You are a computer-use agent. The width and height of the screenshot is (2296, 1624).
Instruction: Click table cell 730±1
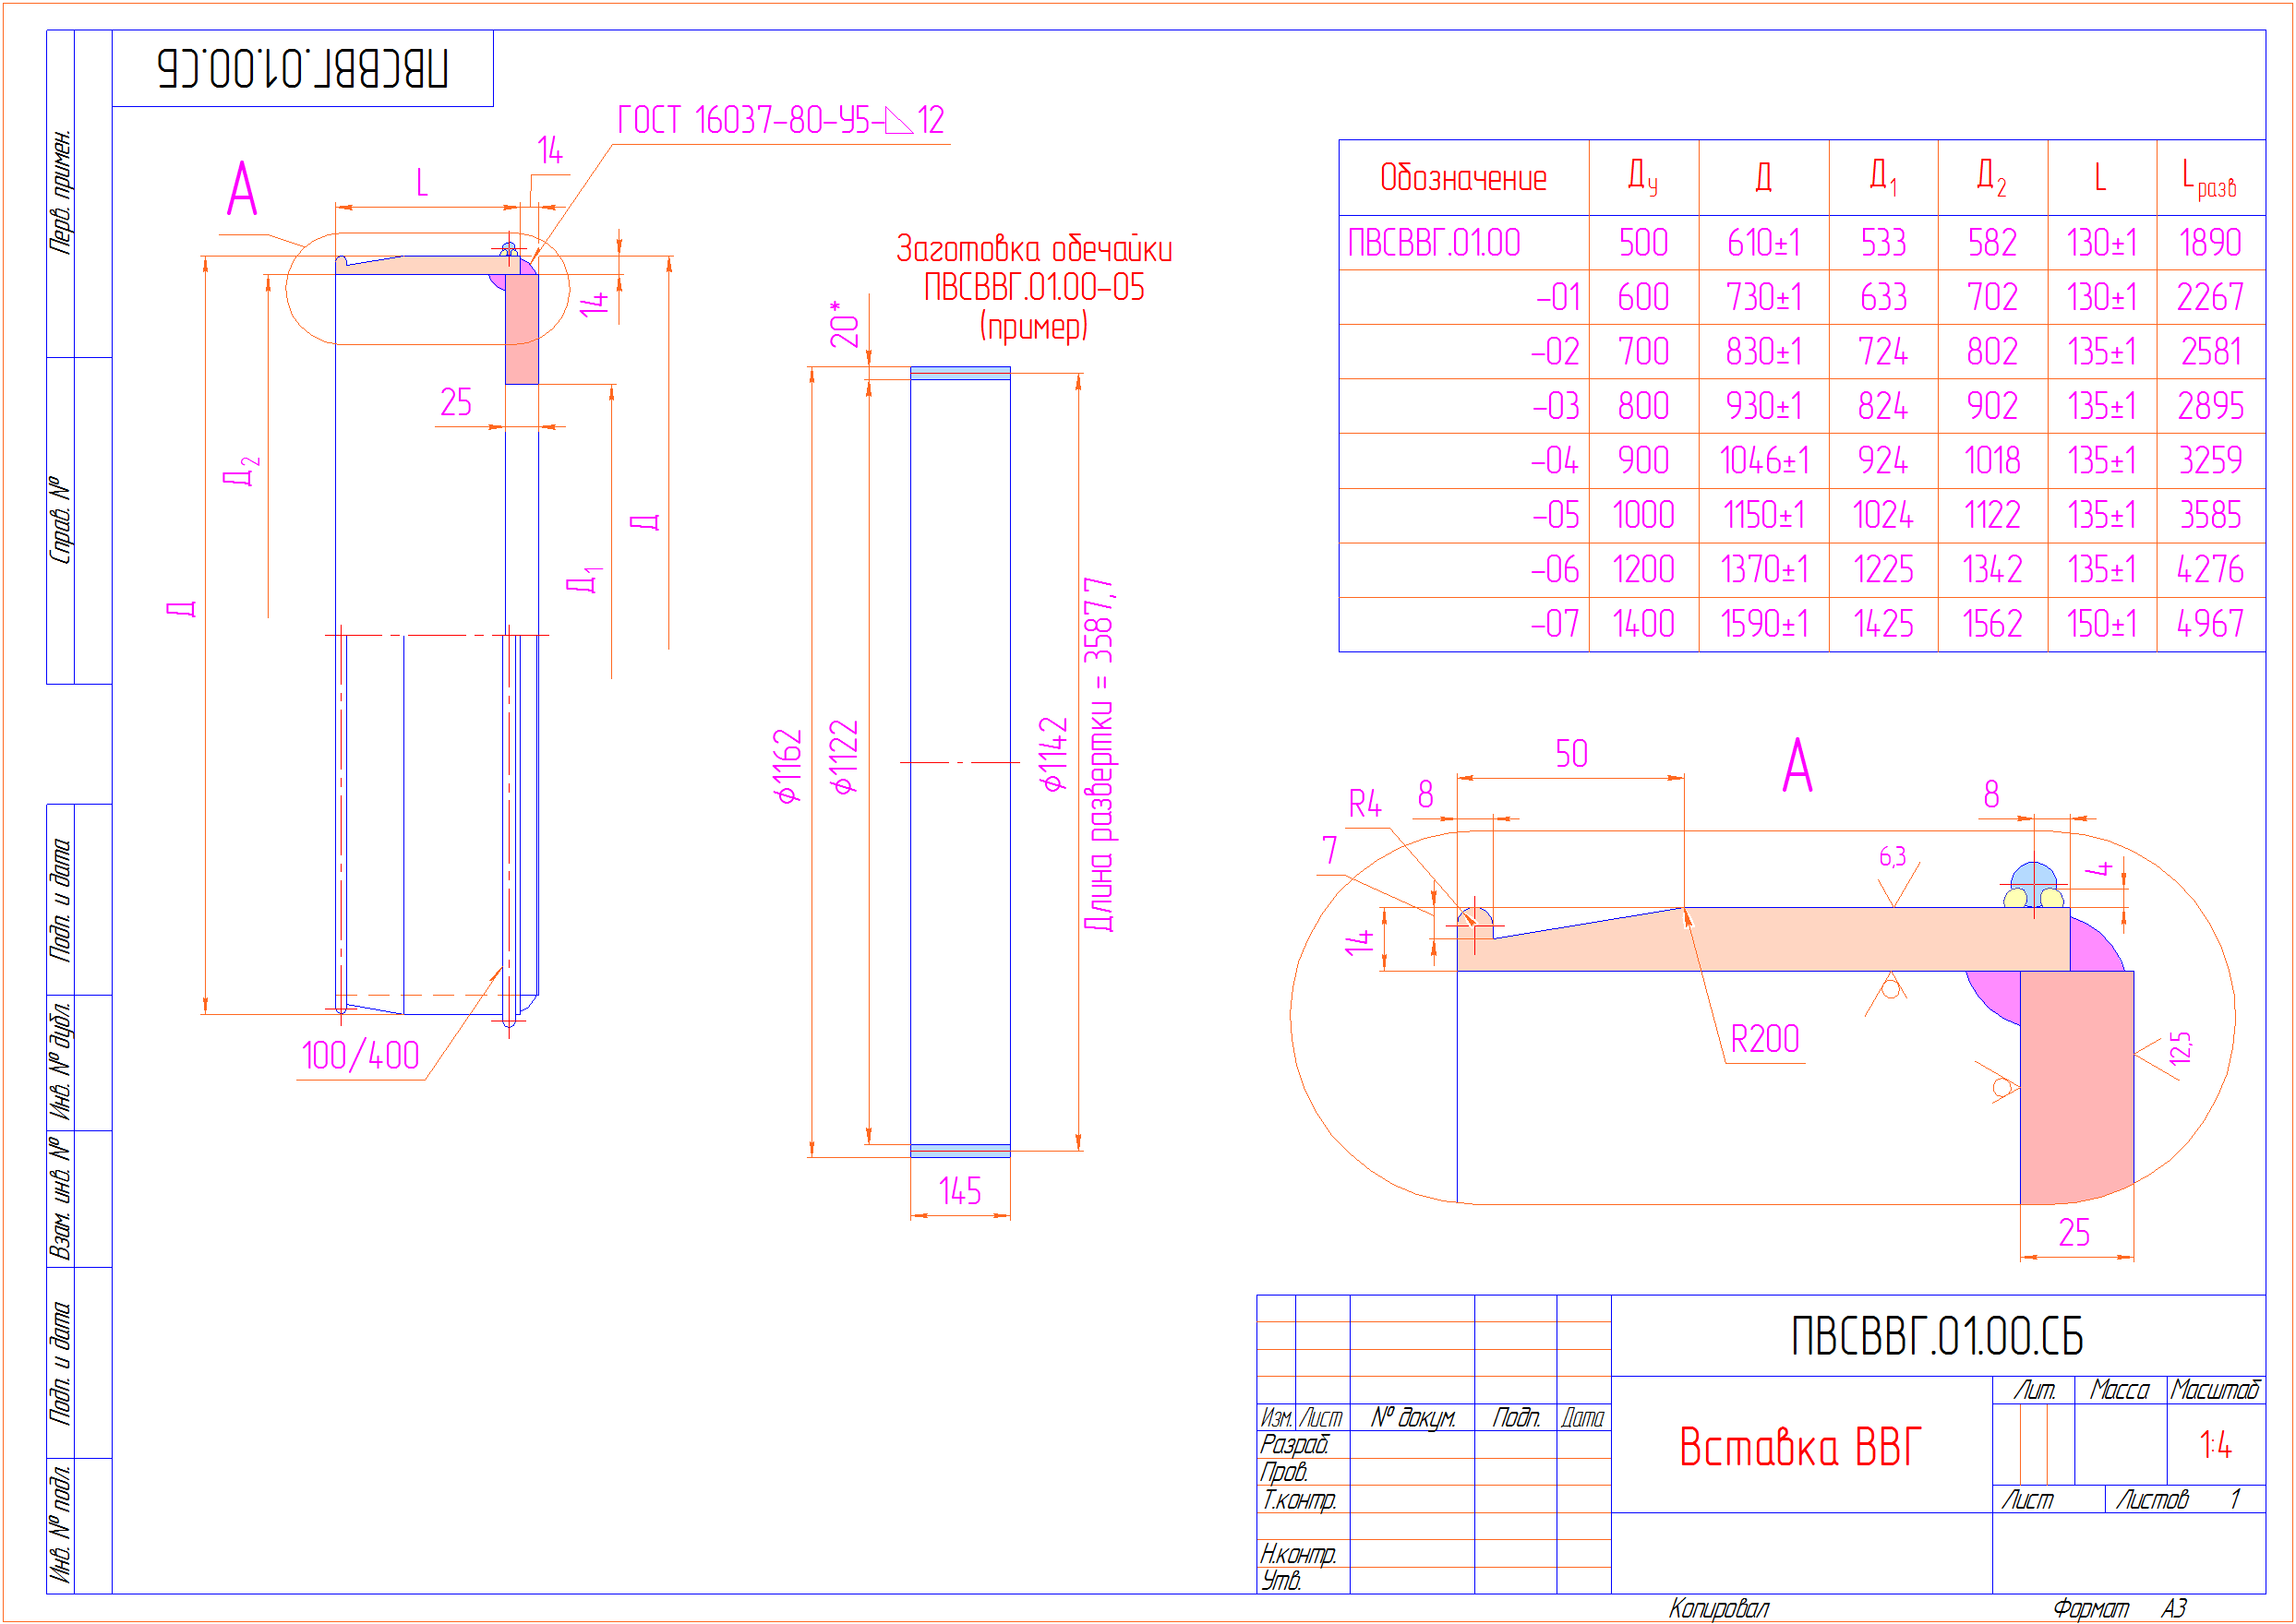[1763, 297]
